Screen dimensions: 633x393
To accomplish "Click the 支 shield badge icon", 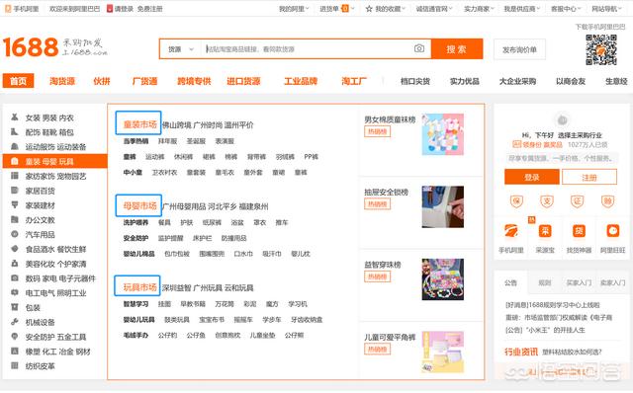I will [547, 200].
